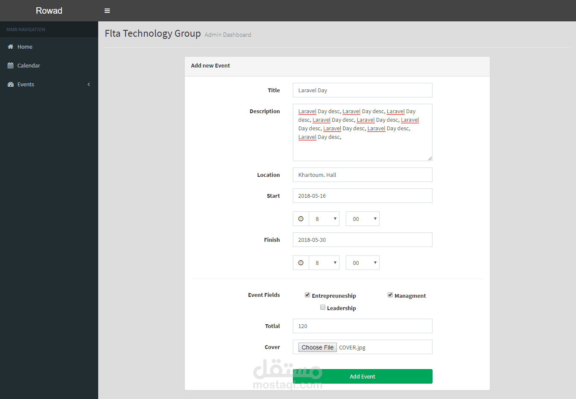Expand the Events submenu chevron

point(89,84)
